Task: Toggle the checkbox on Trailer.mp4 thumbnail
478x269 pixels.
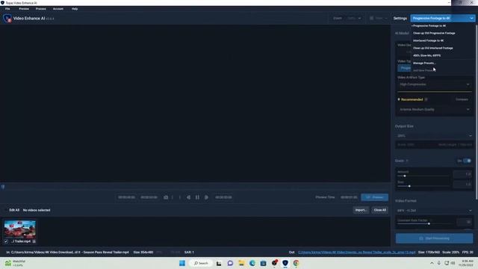Action: pos(6,241)
